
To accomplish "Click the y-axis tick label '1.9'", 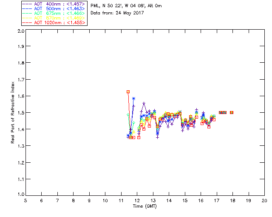I will 21,46.
